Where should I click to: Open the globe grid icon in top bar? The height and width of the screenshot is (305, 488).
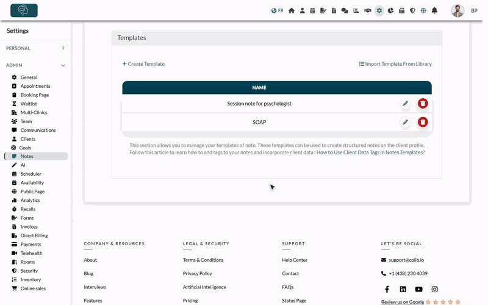pyautogui.click(x=423, y=10)
